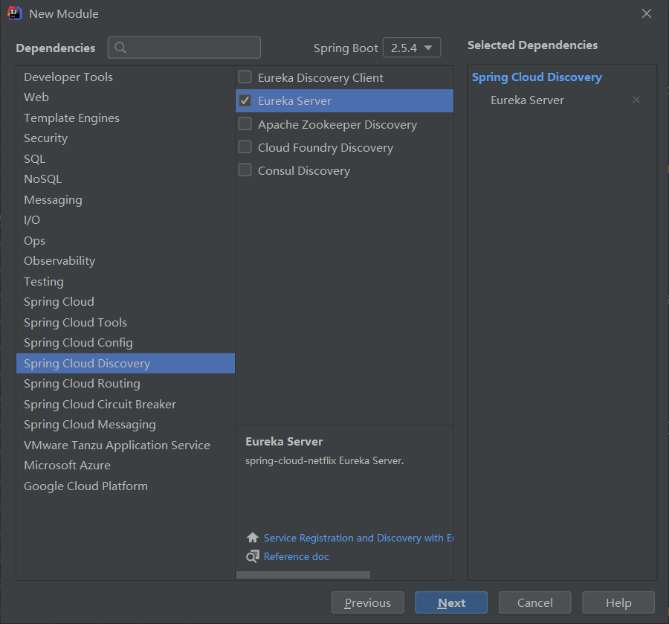The height and width of the screenshot is (624, 669).
Task: Tick the Consul Discovery checkbox
Action: pyautogui.click(x=245, y=170)
